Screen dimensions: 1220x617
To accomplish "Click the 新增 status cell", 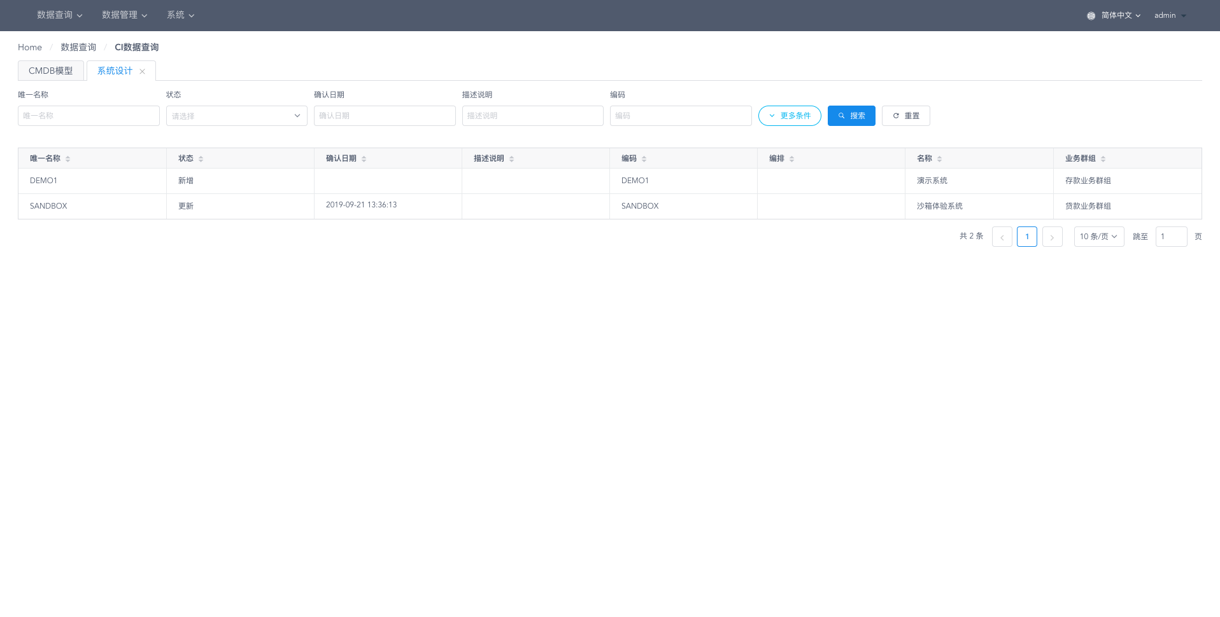I will (x=240, y=181).
